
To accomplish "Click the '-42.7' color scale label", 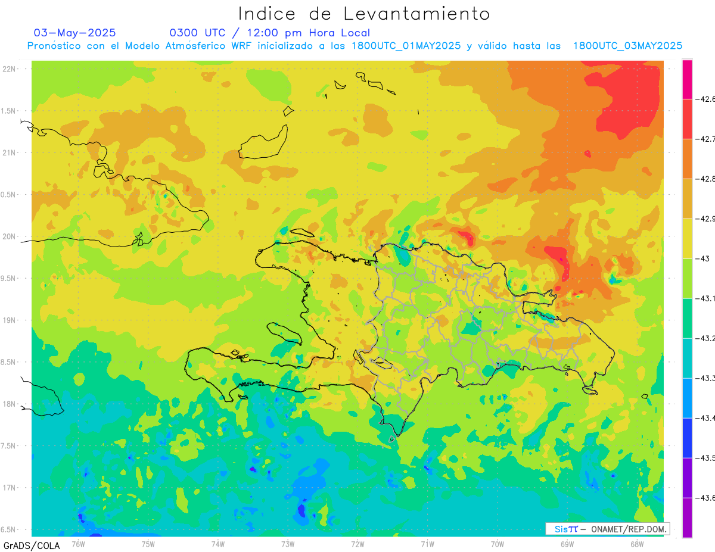I will click(x=705, y=139).
